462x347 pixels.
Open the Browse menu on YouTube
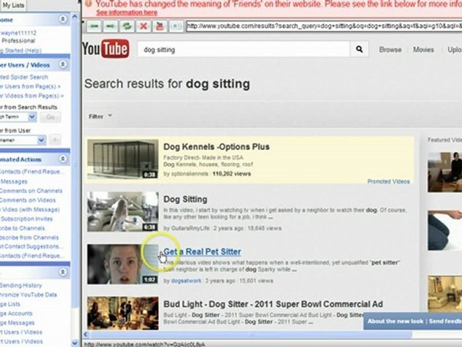390,50
